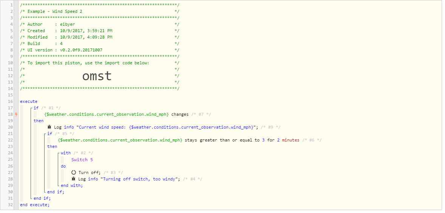Viewport: 445px width, 213px height.
Task: Click the outer 'if' statement #1
Action: (x=36, y=108)
